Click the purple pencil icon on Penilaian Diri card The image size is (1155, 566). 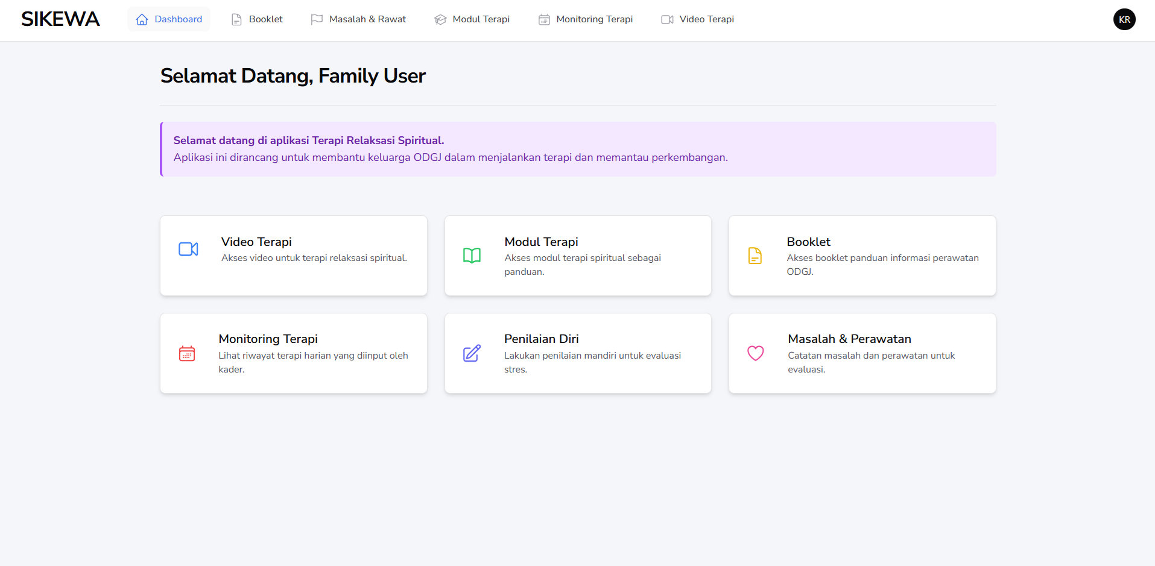click(472, 353)
